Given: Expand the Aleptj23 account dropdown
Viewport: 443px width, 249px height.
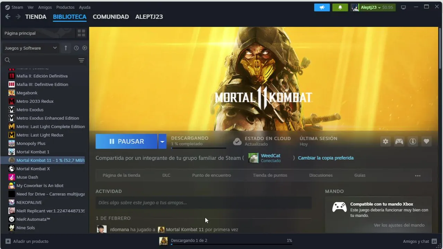Looking at the screenshot, I should 373,7.
